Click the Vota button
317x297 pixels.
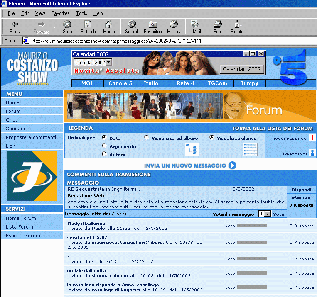coord(279,214)
